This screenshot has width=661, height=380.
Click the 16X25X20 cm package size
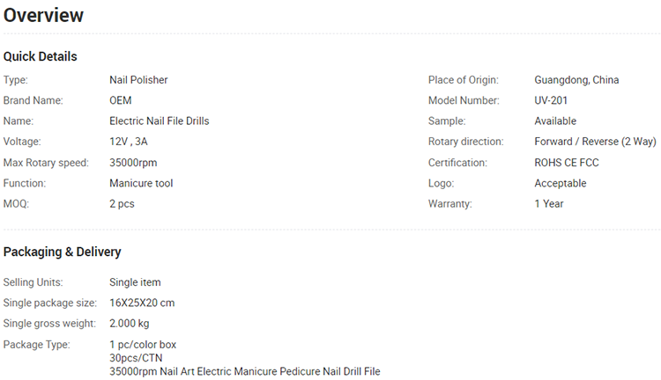[x=142, y=303]
